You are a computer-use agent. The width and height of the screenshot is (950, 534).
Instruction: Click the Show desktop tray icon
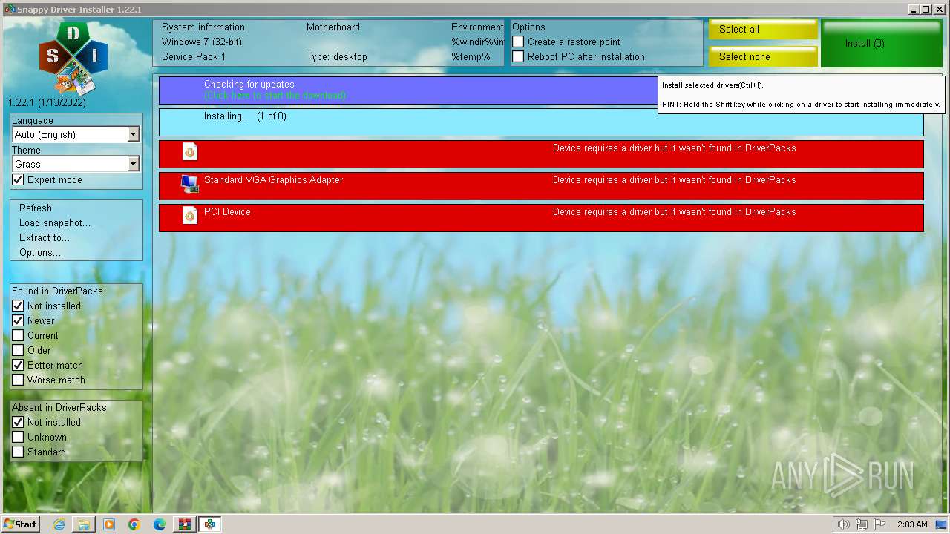coord(941,524)
